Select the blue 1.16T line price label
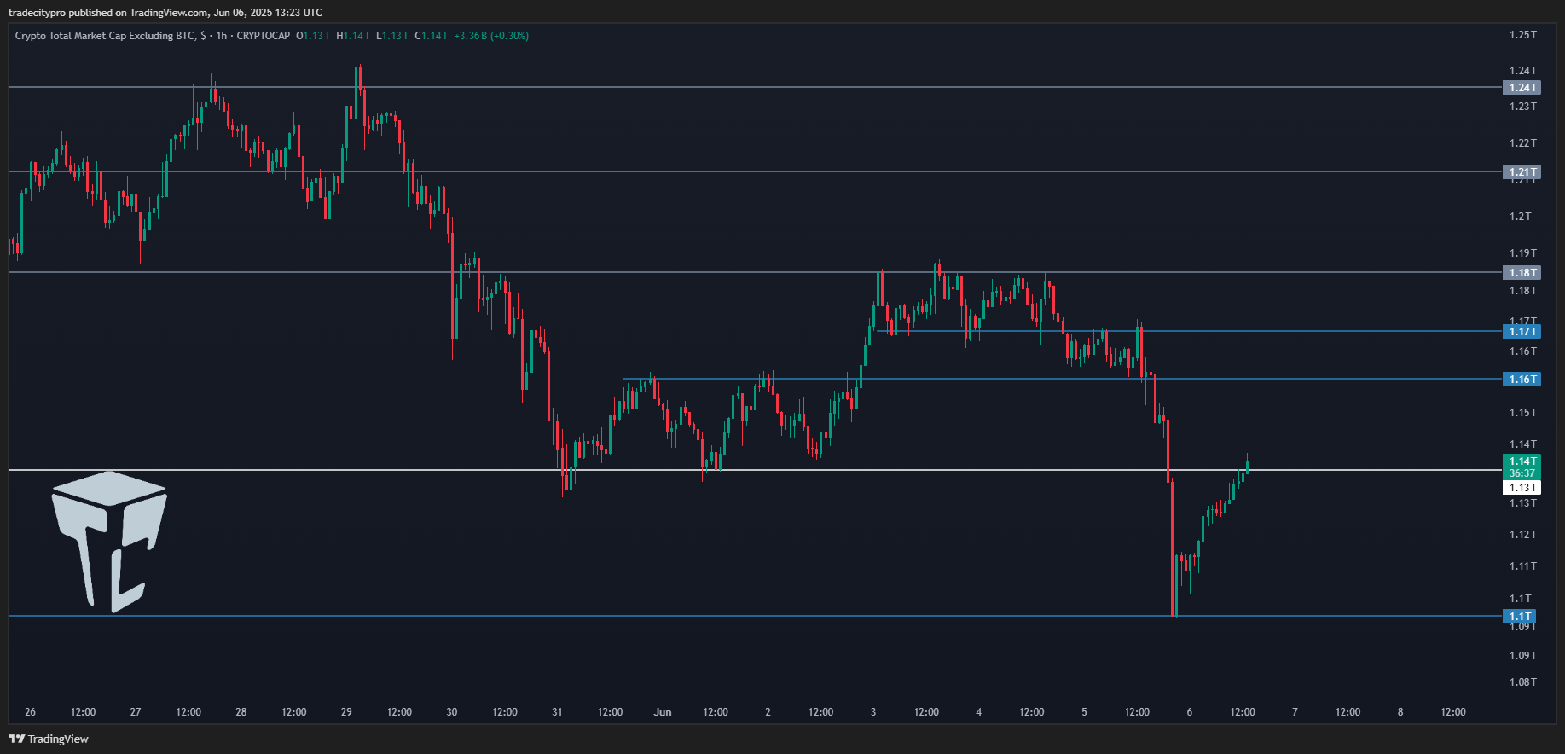Viewport: 1565px width, 754px height. click(1522, 379)
